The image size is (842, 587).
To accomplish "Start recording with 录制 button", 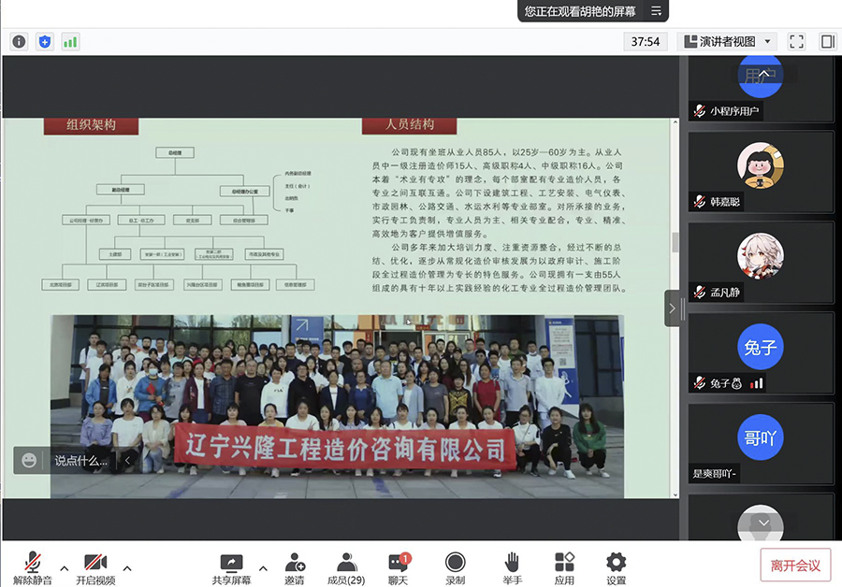I will pos(456,566).
